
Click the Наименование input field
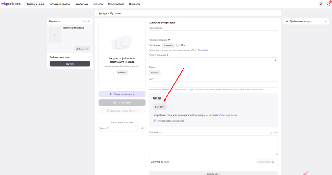(x=213, y=33)
